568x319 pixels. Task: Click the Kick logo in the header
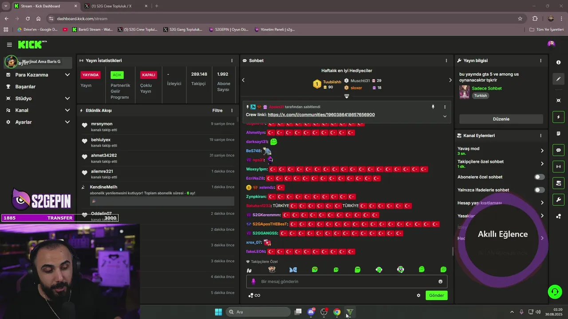(32, 44)
